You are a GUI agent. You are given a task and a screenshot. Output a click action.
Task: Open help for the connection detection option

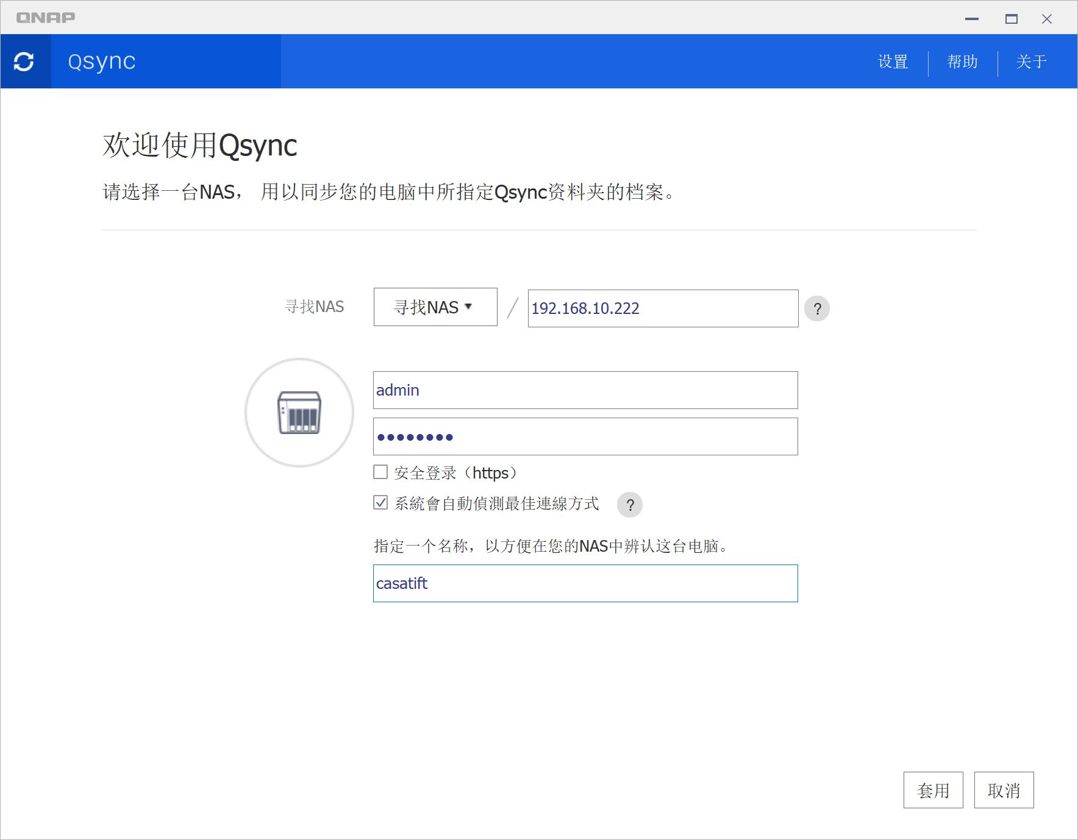click(630, 505)
